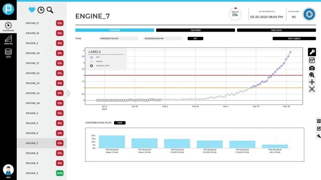The width and height of the screenshot is (321, 180).
Task: Open recent history clock icon
Action: pos(41,10)
